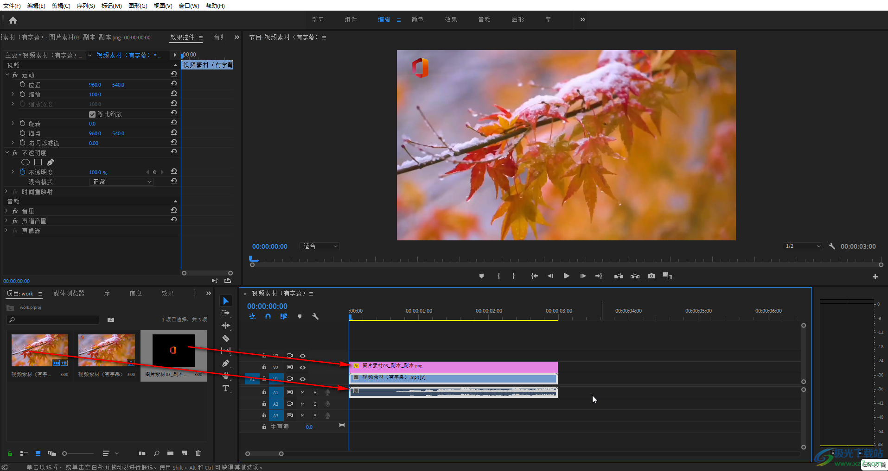888x471 pixels.
Task: Delete selected item with trash icon
Action: (x=198, y=453)
